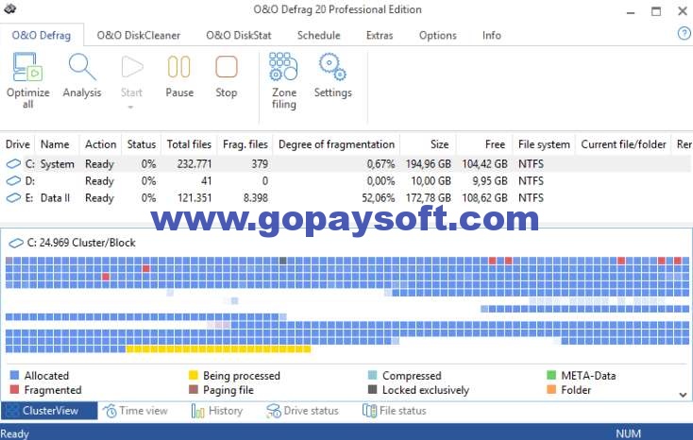Click the E: drive icon in list
The image size is (693, 440).
14,197
